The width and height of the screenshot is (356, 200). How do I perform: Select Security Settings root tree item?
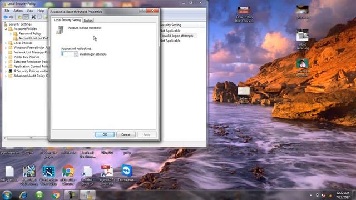(20, 24)
